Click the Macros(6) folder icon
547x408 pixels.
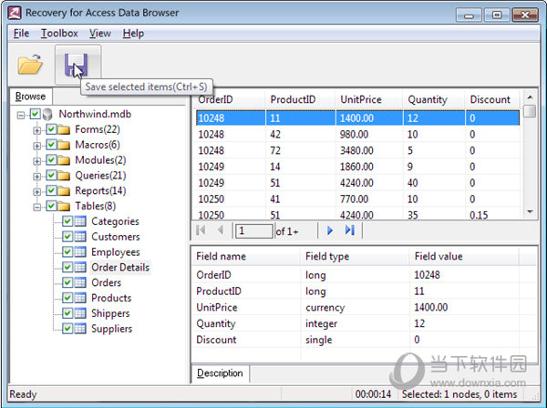click(64, 145)
